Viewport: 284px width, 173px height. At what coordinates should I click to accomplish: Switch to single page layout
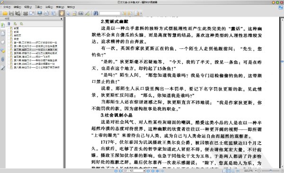[x=224, y=171]
